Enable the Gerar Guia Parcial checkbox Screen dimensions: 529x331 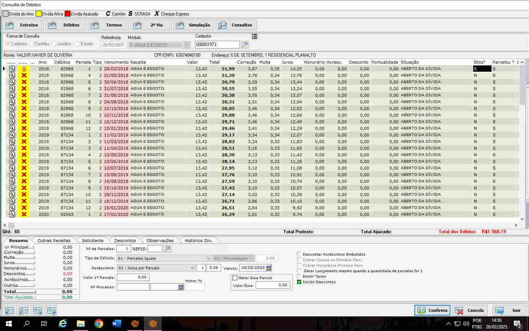pyautogui.click(x=235, y=278)
